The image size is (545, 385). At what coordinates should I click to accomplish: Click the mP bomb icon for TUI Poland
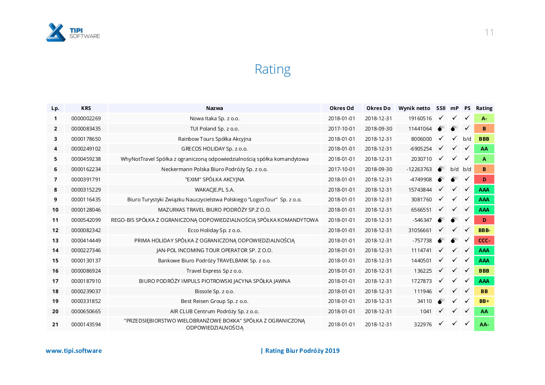click(454, 129)
